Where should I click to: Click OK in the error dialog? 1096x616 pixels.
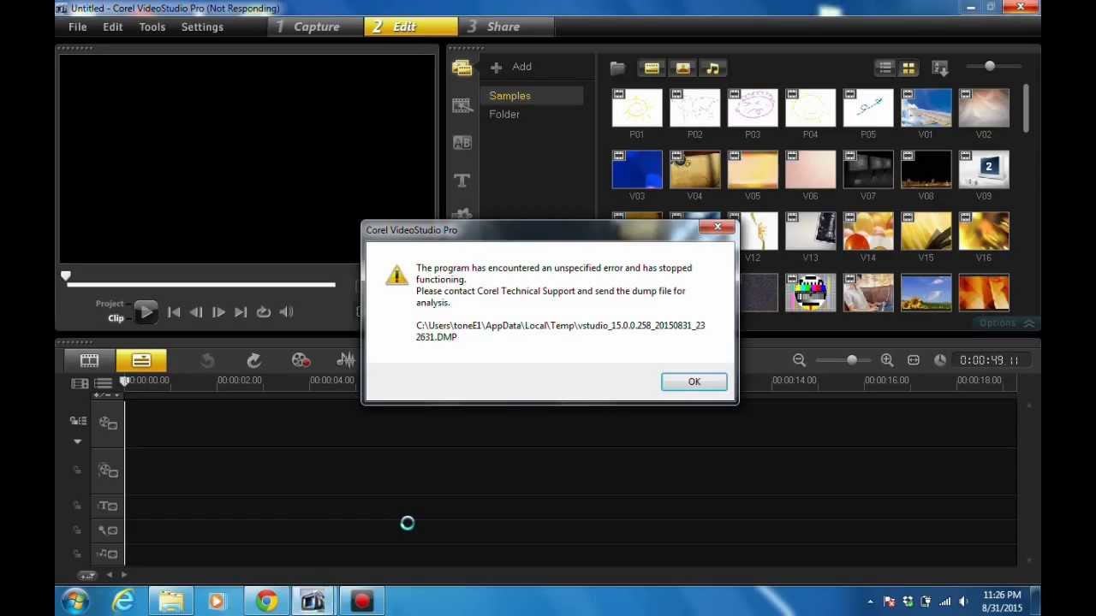click(x=694, y=382)
